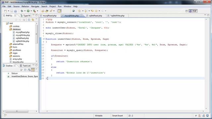The width and height of the screenshot is (212, 119).
Task: Select the database folder
Action: click(x=17, y=29)
